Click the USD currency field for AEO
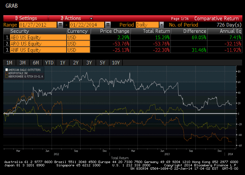245x175 pixels. pyautogui.click(x=79, y=38)
